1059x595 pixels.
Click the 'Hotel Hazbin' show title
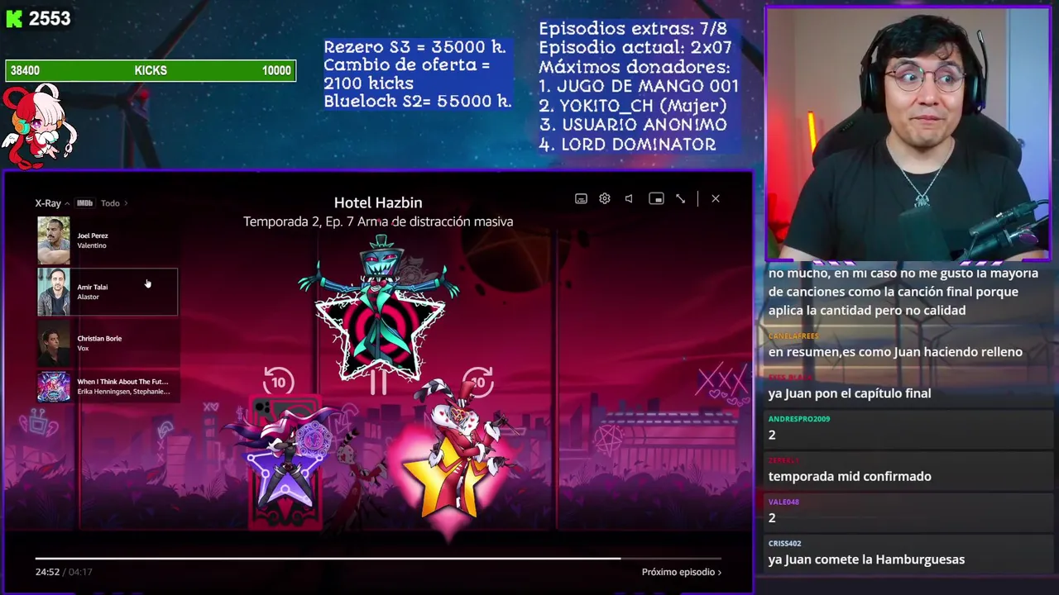pyautogui.click(x=378, y=202)
